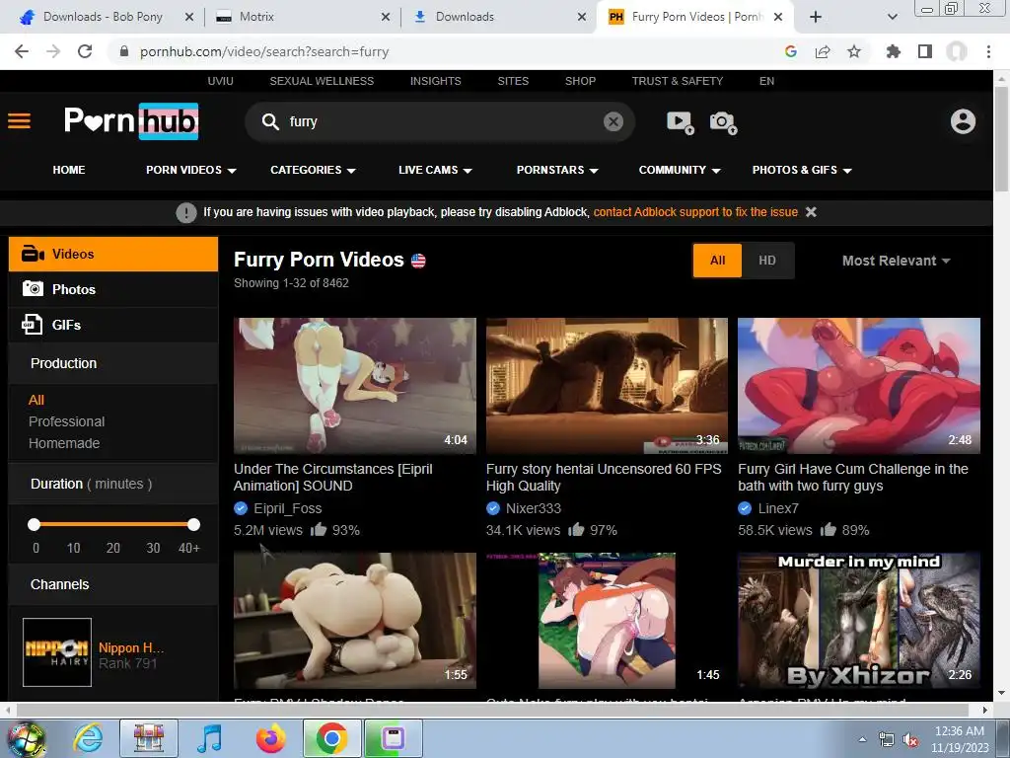This screenshot has height=758, width=1010.
Task: Open the Nippon H... channel link
Action: click(x=131, y=647)
